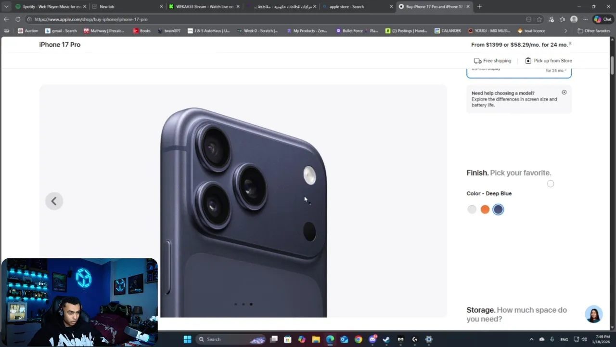Open the My Products bookmark
The width and height of the screenshot is (616, 347).
[x=307, y=31]
